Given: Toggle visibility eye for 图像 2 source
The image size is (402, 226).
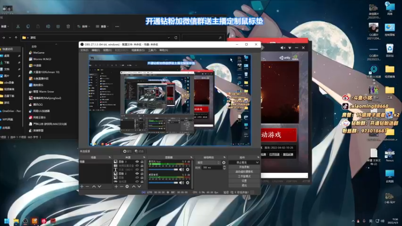Looking at the screenshot, I should (x=137, y=173).
